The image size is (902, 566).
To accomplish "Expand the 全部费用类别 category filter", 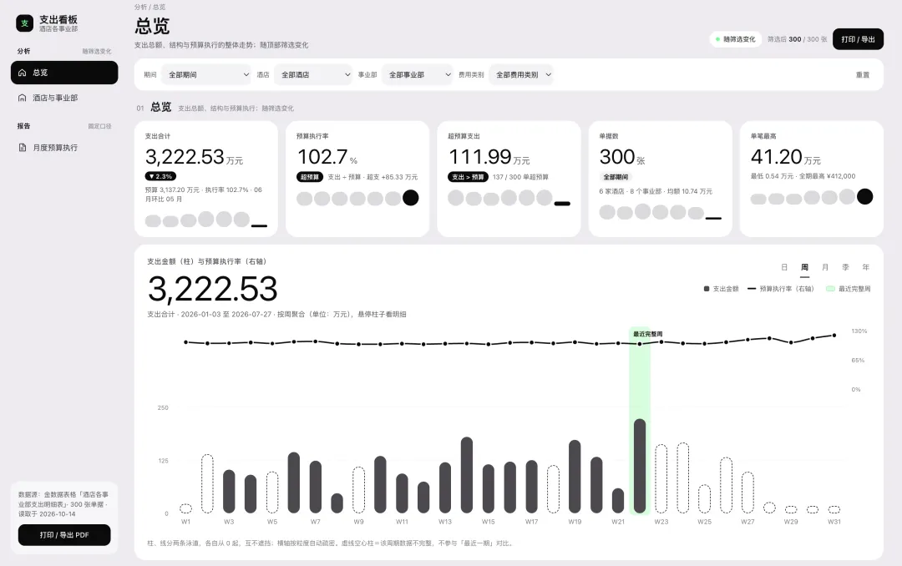I will (521, 75).
